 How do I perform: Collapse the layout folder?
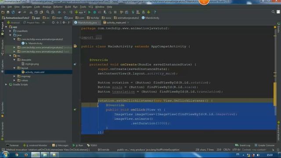point(14,68)
